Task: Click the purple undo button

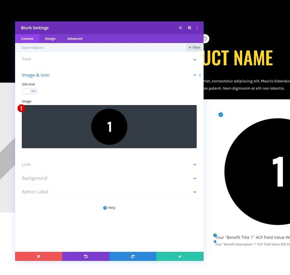Action: (86, 256)
